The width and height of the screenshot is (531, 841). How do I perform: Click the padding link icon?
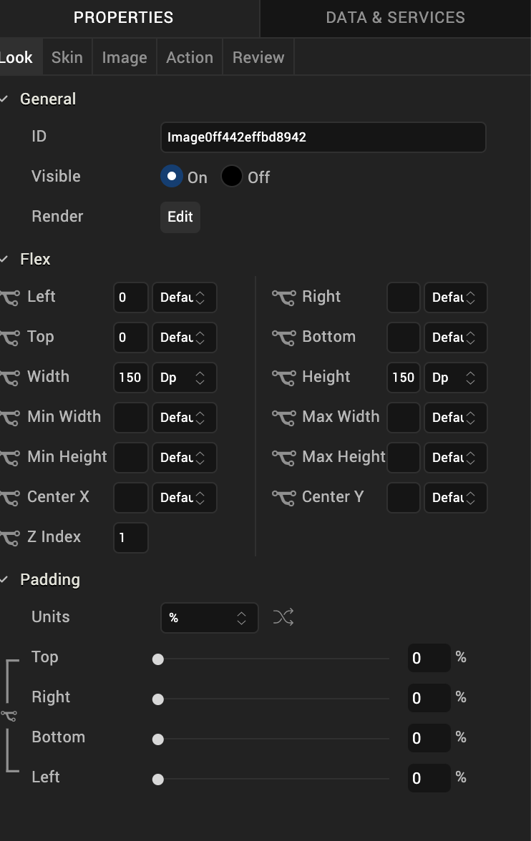(x=9, y=716)
